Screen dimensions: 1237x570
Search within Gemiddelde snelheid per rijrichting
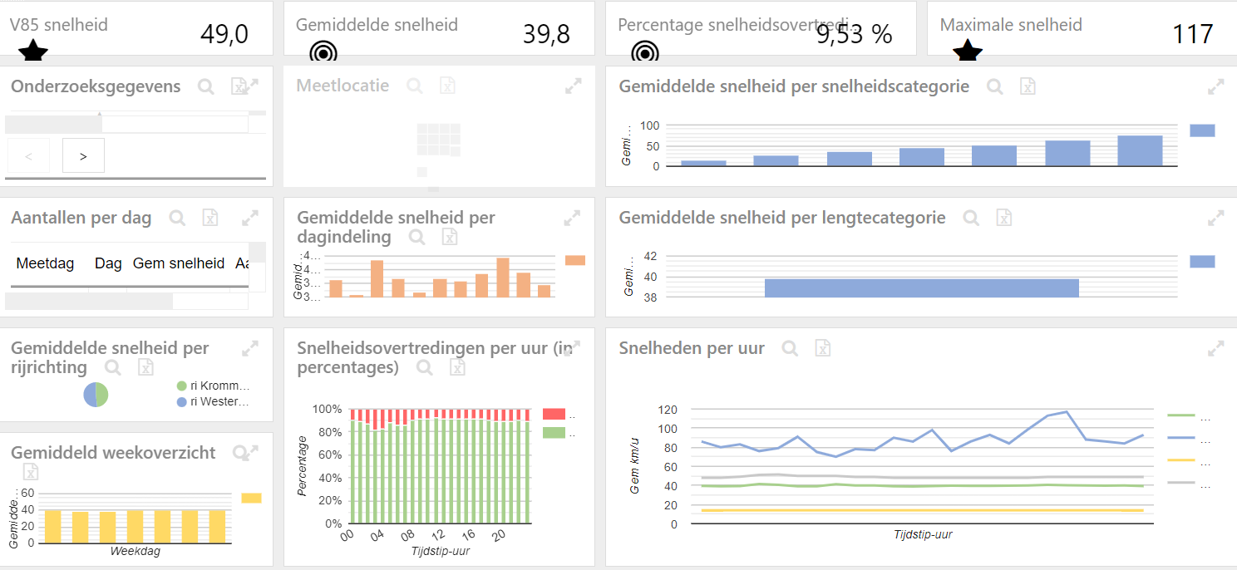[113, 367]
